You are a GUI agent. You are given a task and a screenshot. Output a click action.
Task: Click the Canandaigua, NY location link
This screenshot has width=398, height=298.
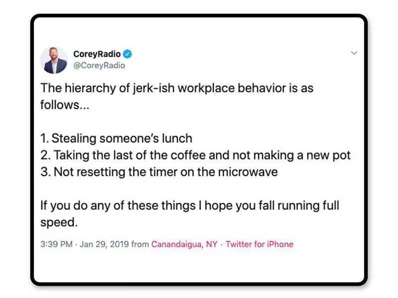(184, 244)
